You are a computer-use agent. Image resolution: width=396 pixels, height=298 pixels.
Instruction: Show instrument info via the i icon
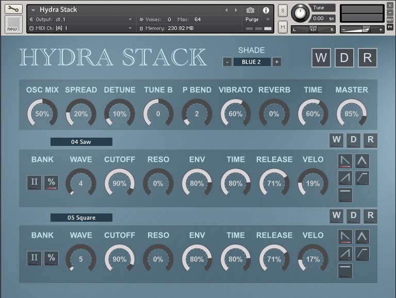pyautogui.click(x=266, y=10)
